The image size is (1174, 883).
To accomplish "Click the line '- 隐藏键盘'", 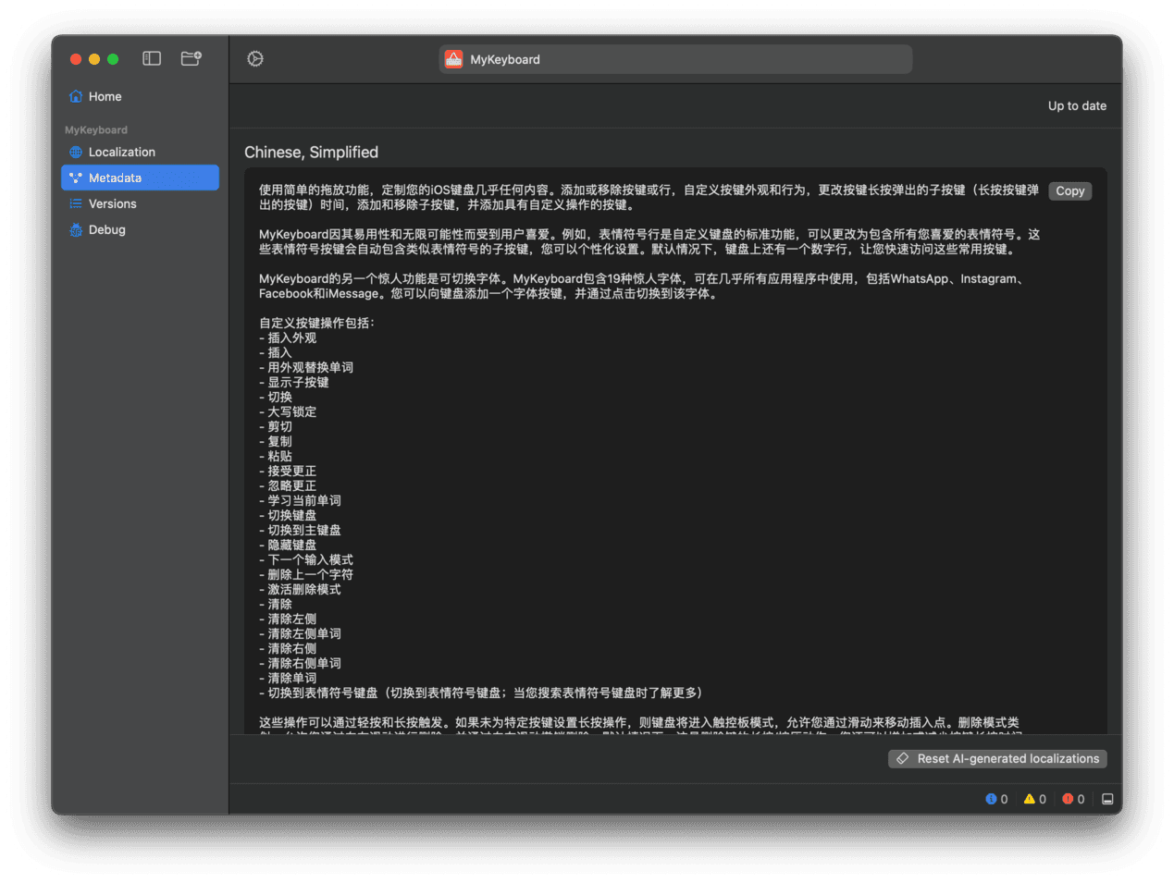I will click(288, 545).
